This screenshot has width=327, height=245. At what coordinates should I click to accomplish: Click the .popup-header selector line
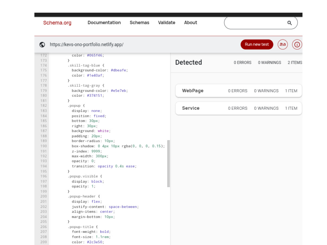[x=84, y=196]
